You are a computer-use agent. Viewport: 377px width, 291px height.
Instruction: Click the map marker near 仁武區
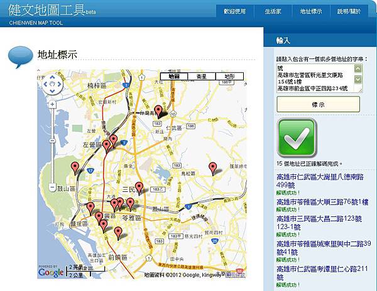[x=158, y=112]
